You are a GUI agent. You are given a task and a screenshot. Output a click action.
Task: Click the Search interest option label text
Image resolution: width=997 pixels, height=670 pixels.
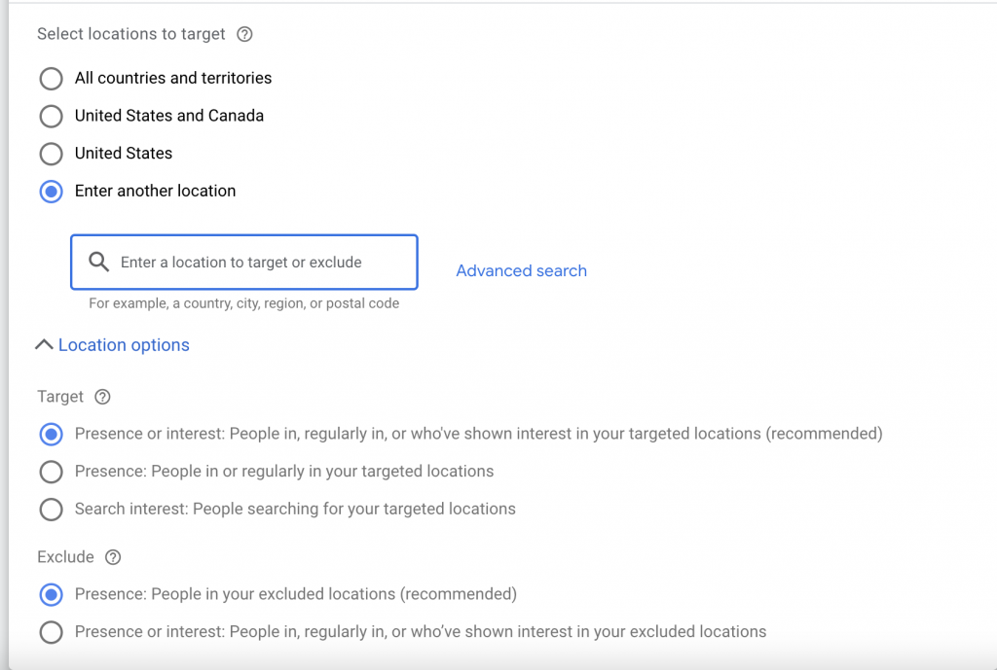[x=295, y=509]
